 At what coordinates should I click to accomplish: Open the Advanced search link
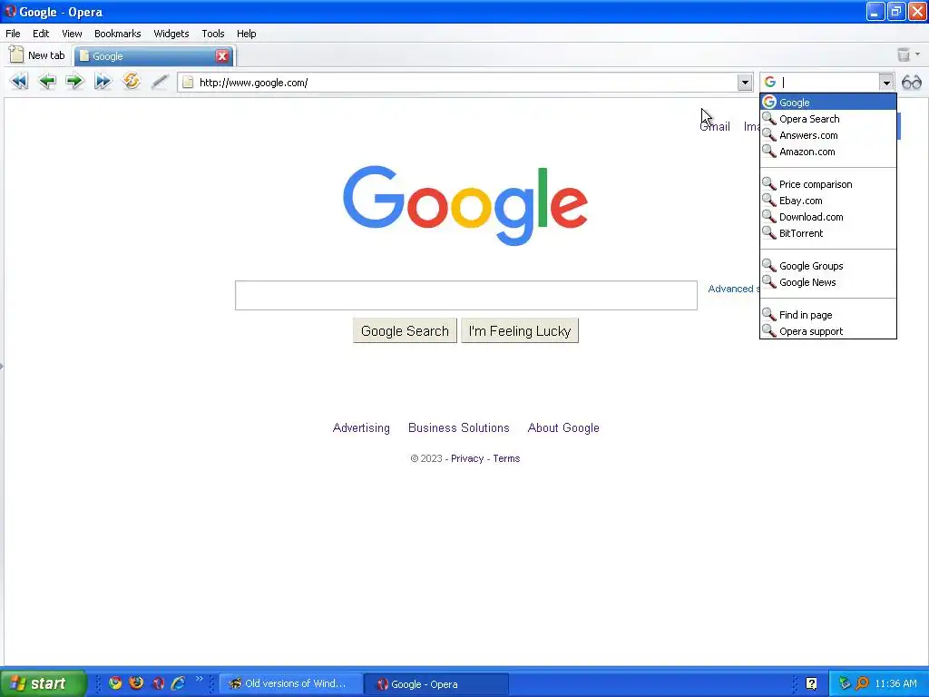click(734, 289)
